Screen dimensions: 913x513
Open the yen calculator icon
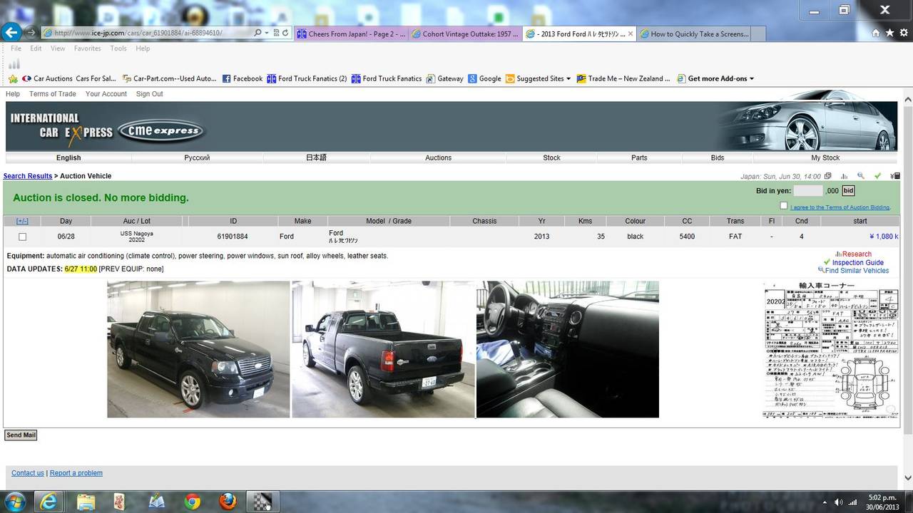click(x=896, y=176)
